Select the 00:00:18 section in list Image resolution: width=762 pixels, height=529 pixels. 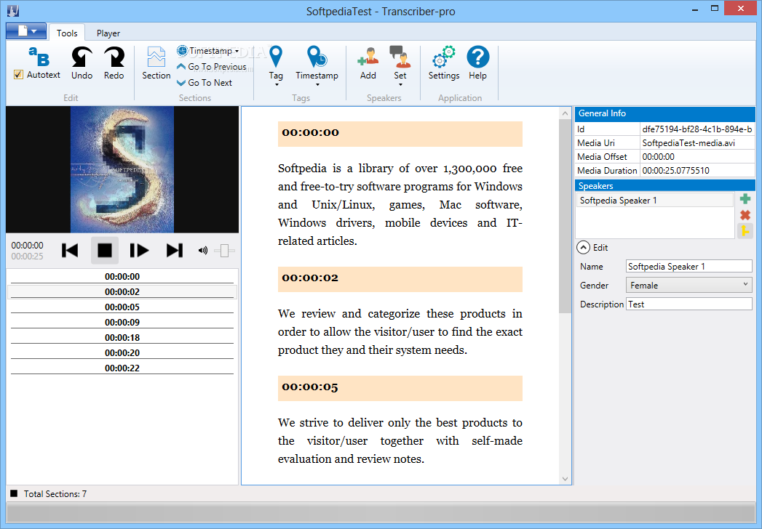[122, 338]
